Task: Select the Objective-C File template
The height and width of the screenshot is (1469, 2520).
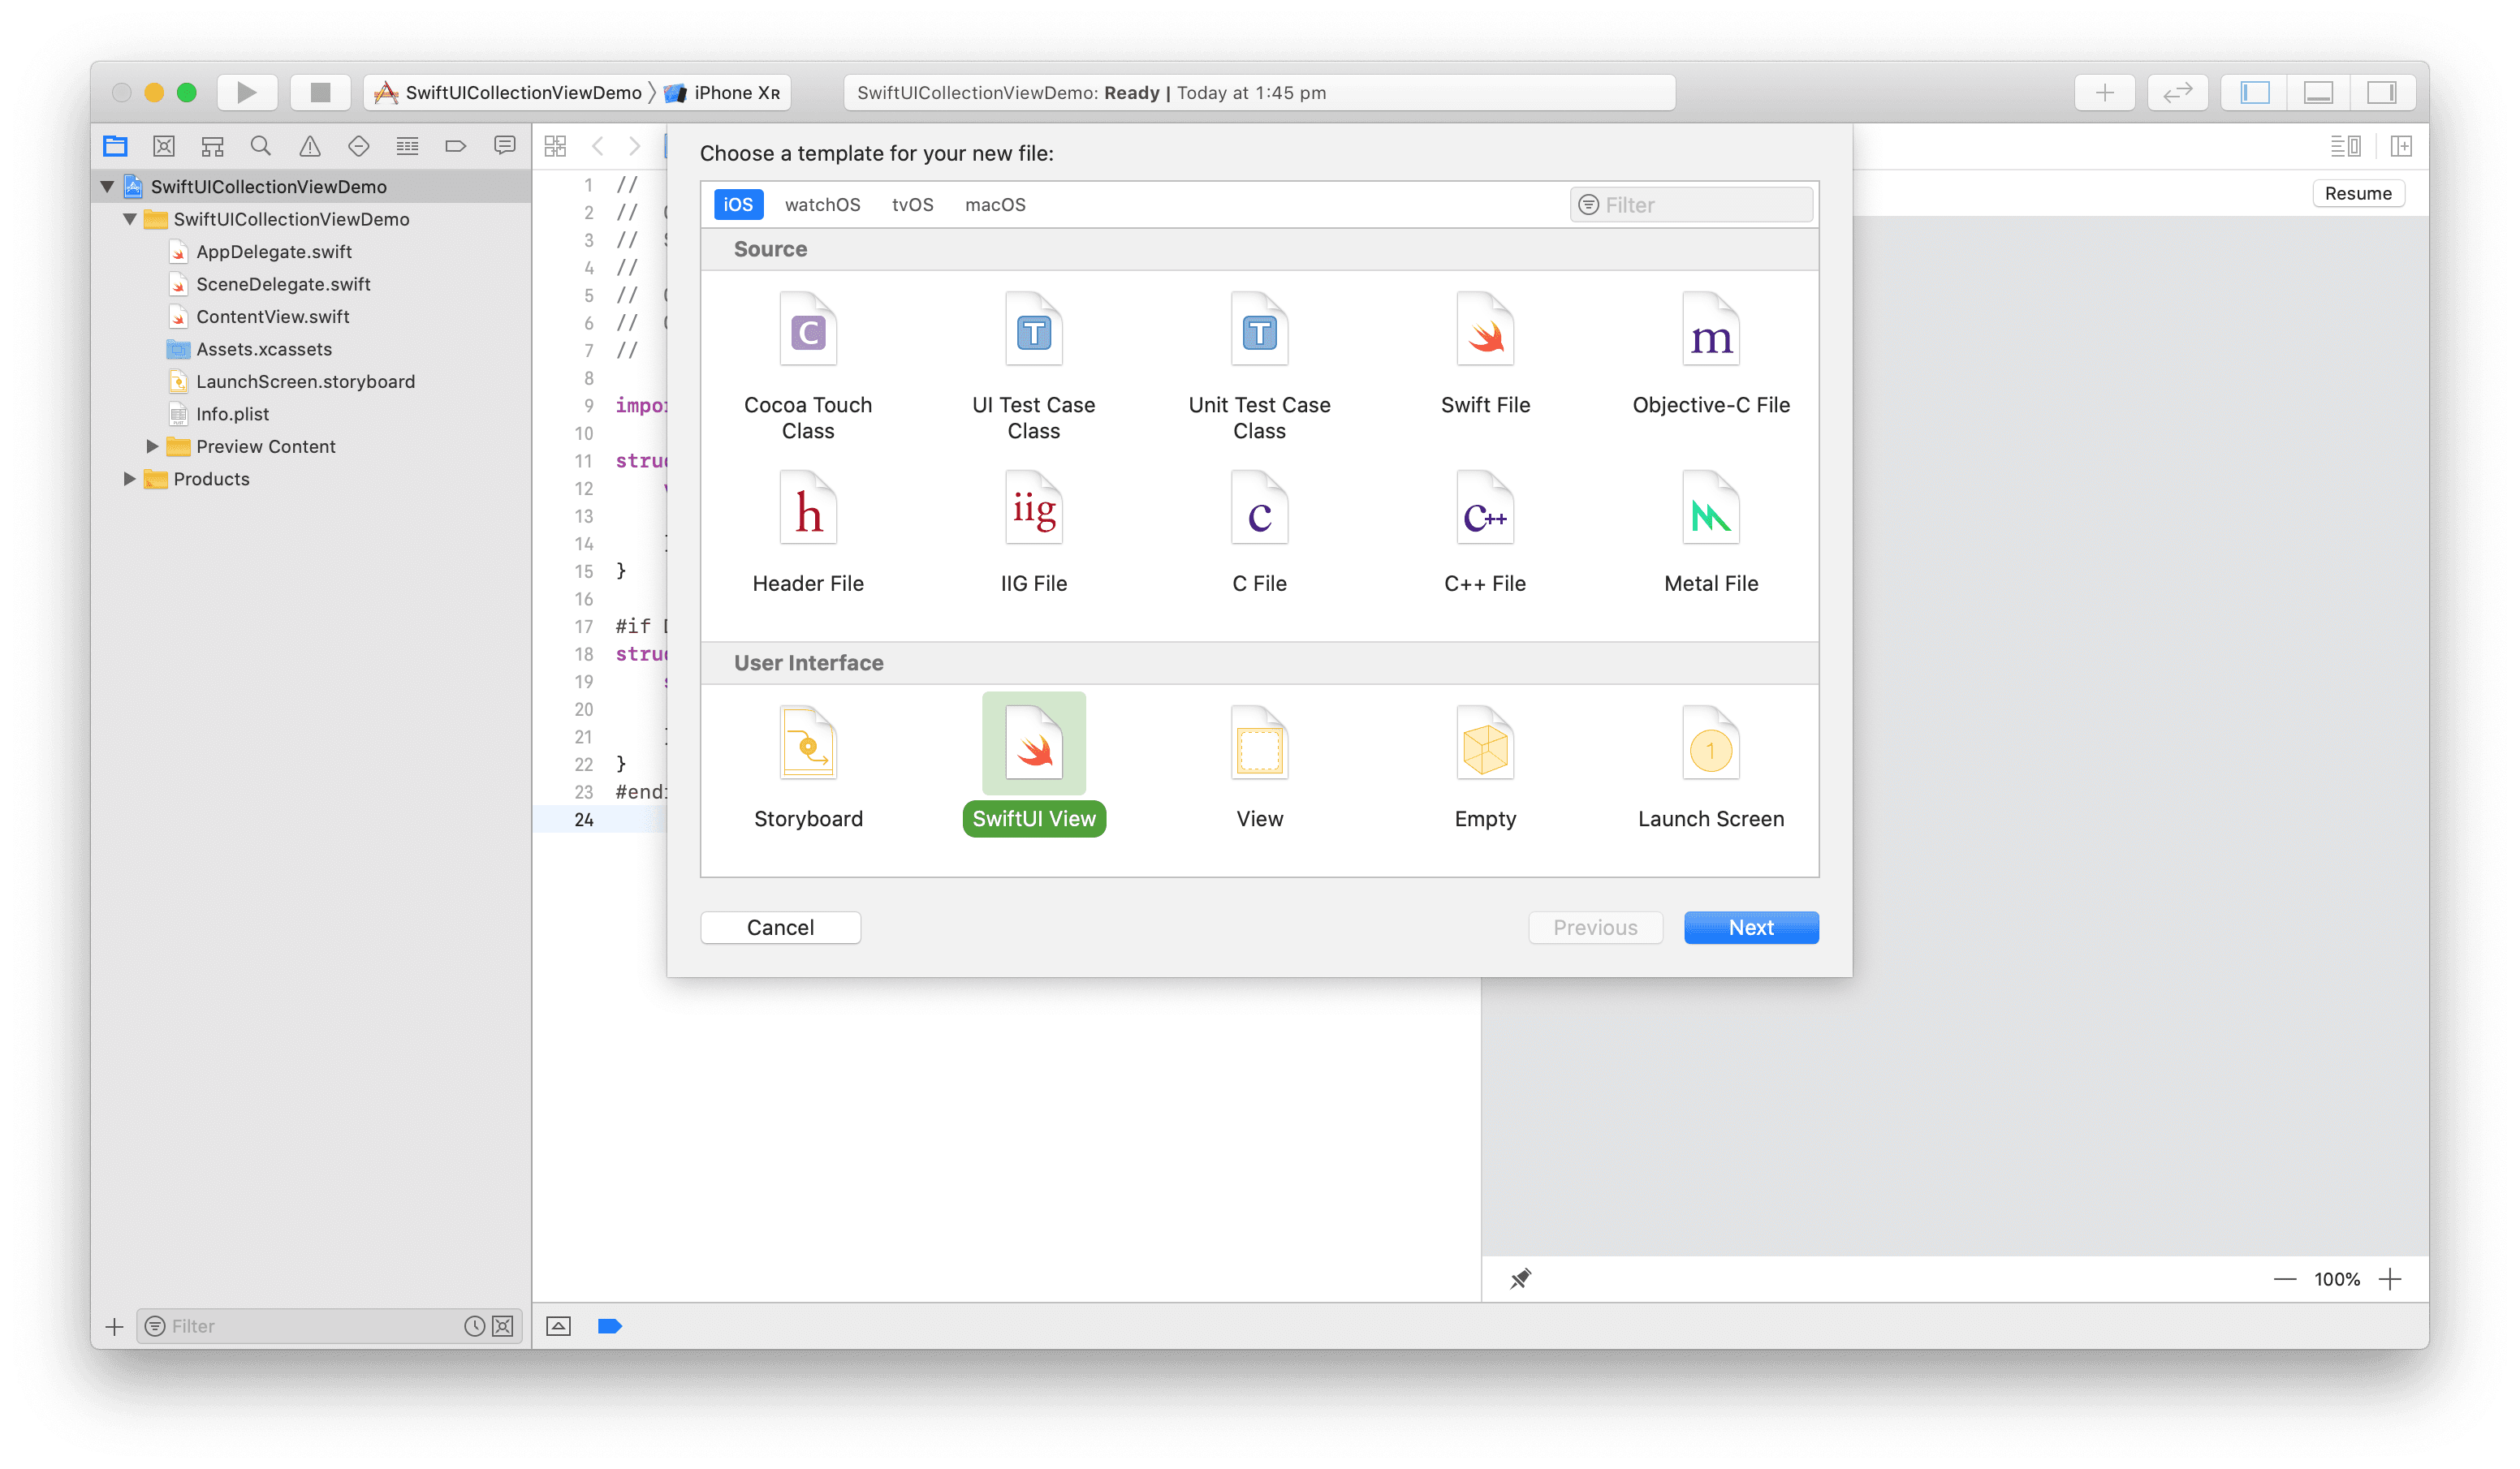Action: point(1711,354)
